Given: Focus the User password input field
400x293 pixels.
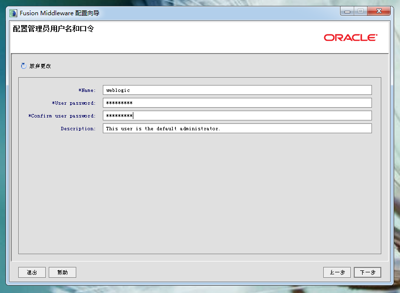Looking at the screenshot, I should click(237, 103).
